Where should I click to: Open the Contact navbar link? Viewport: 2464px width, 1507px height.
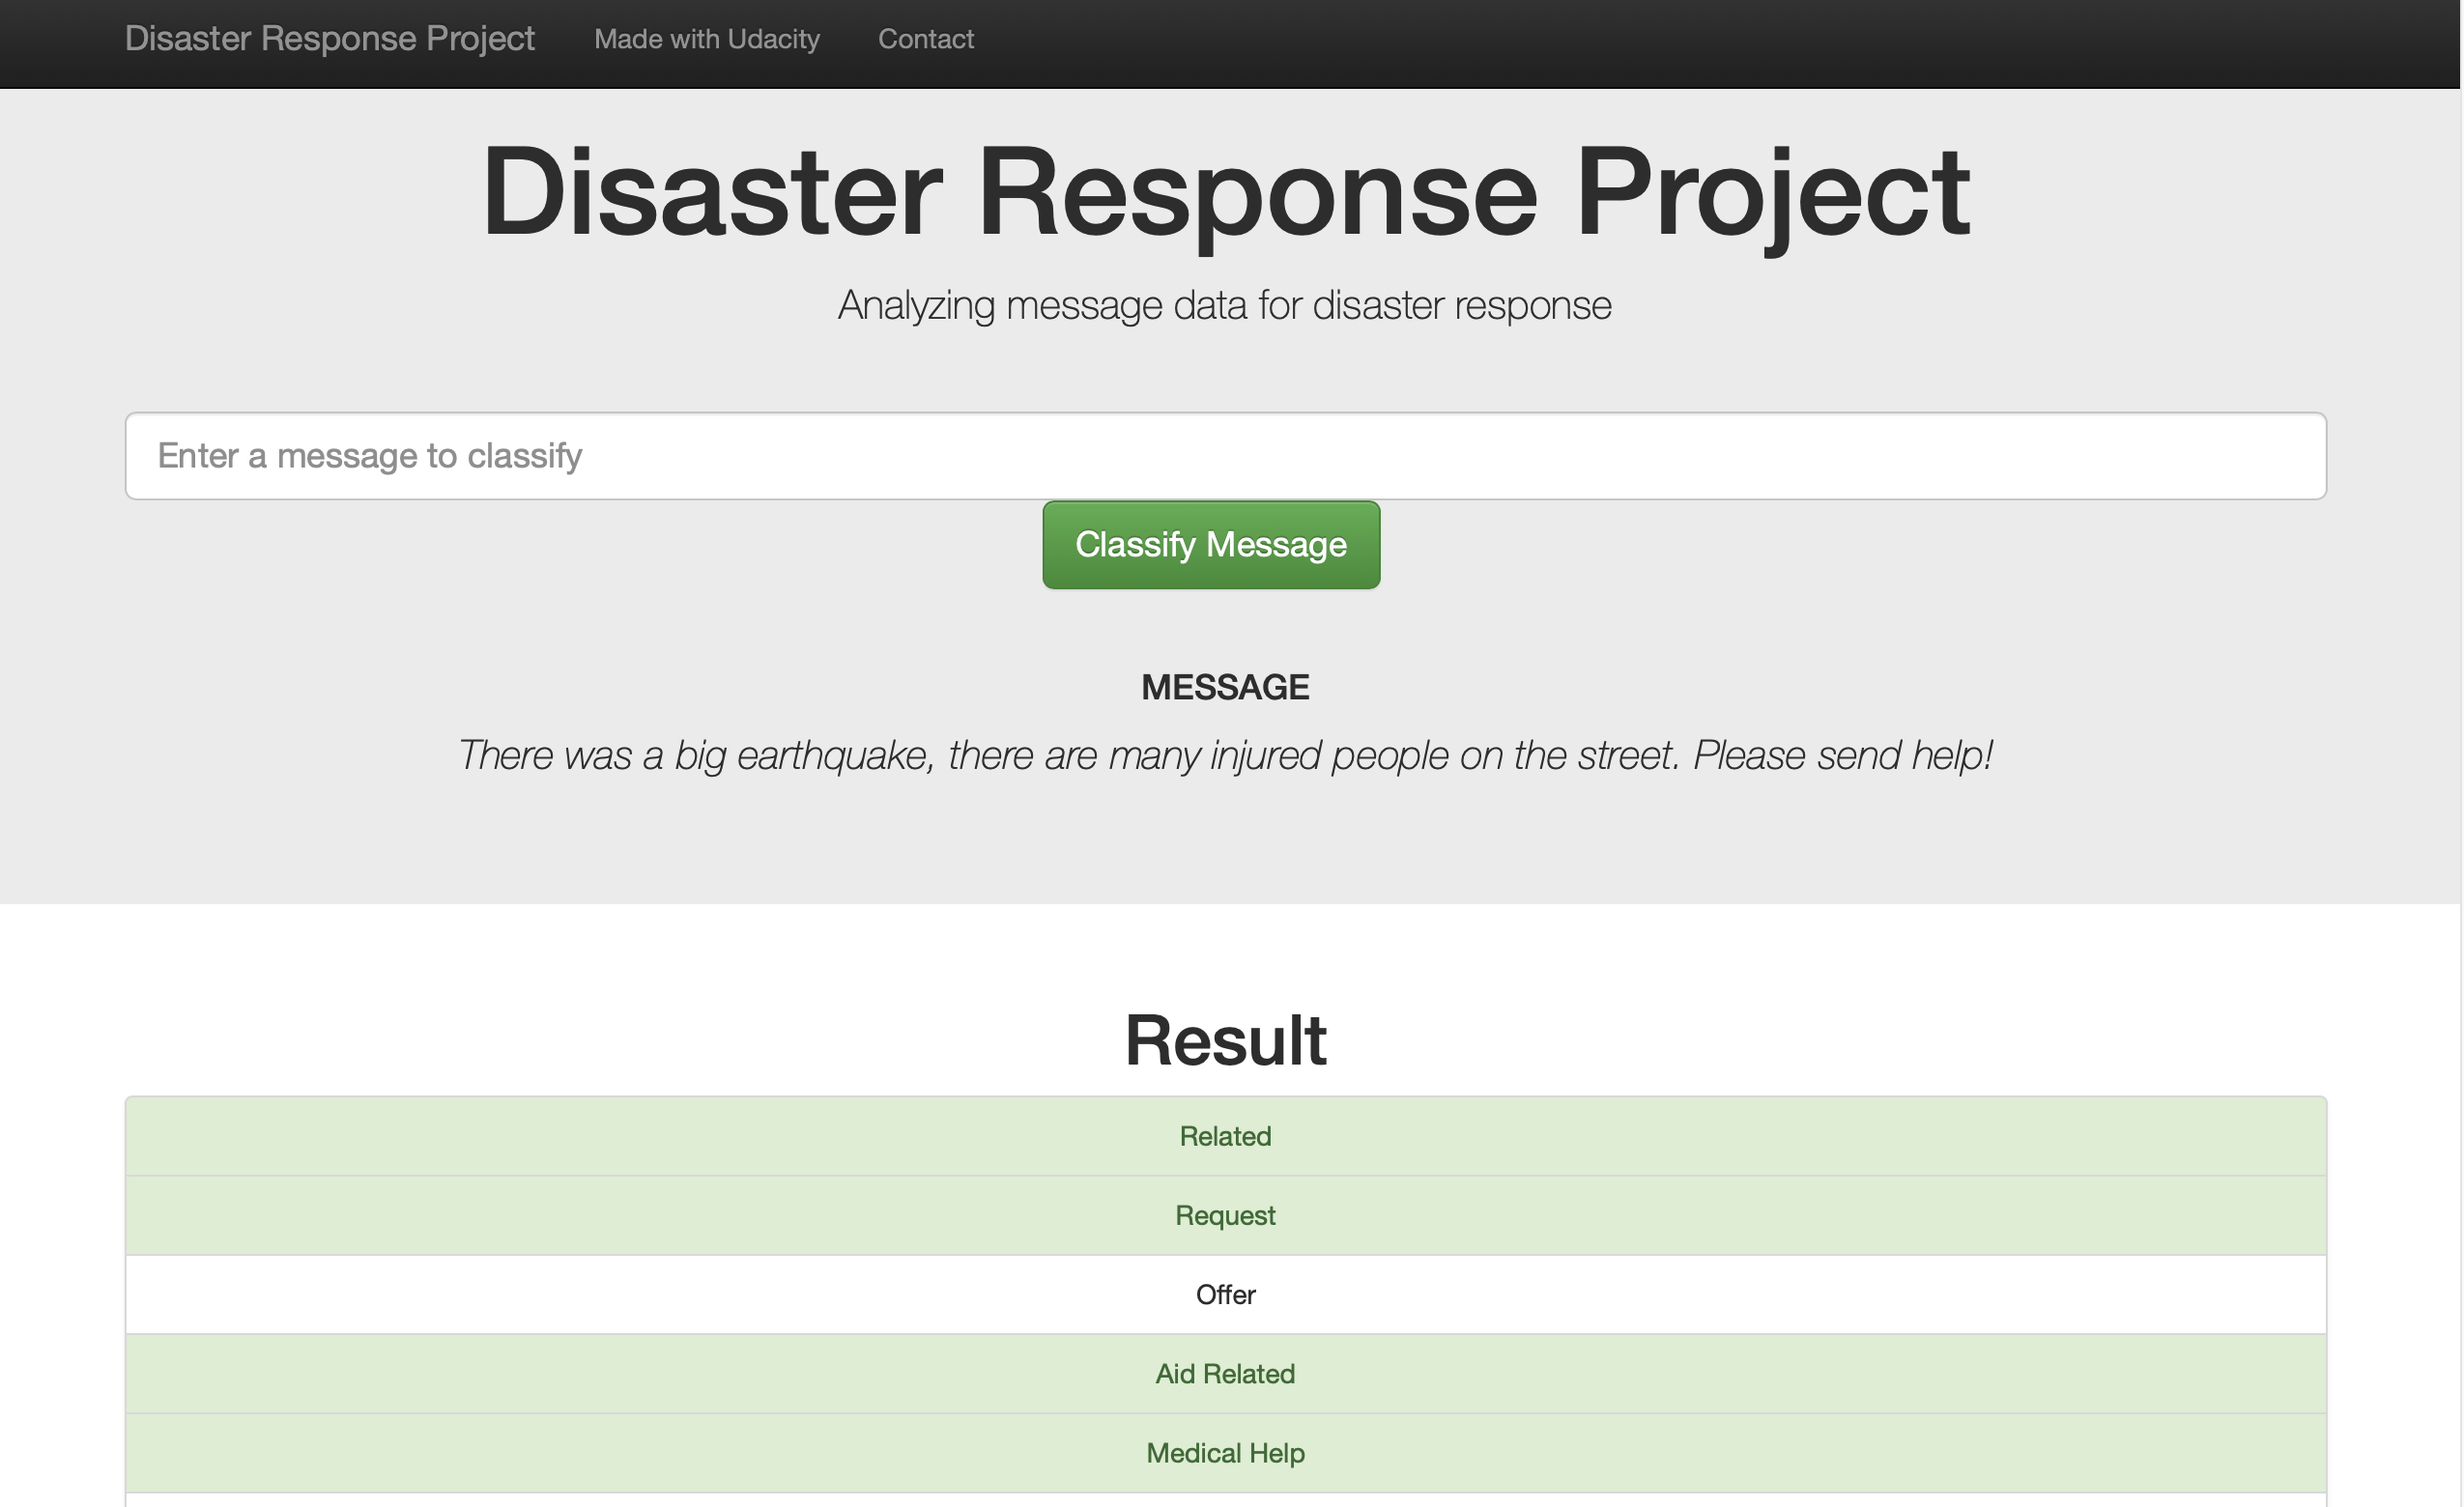[925, 39]
